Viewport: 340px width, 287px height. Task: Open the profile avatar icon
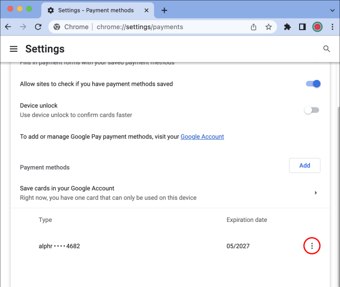coord(317,27)
